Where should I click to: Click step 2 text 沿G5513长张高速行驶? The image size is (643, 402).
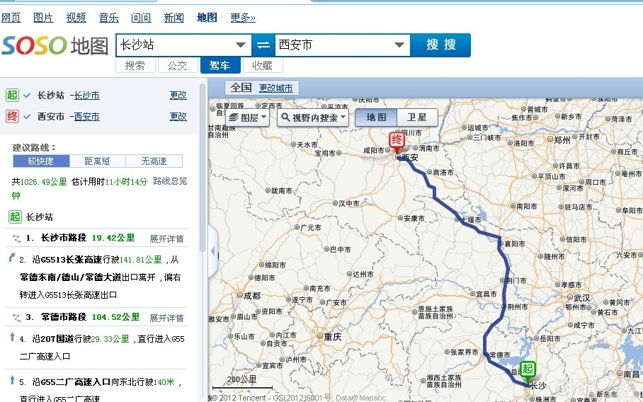click(x=76, y=260)
